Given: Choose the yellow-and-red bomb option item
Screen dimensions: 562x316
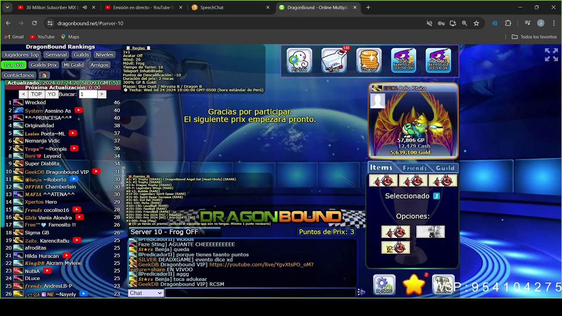Looking at the screenshot, I should 396,248.
